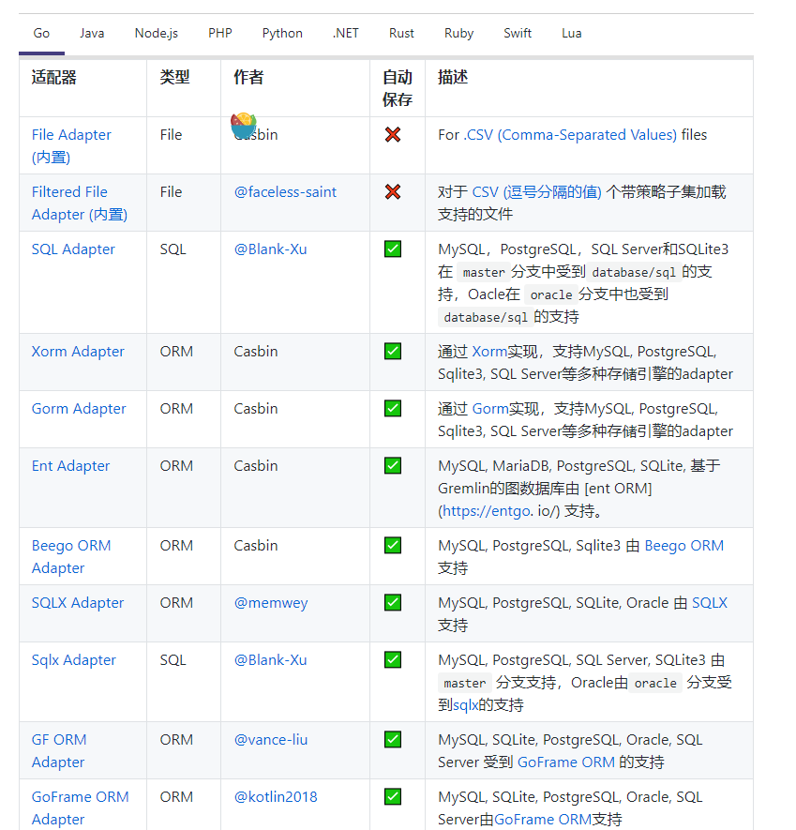Click green checkmark in Xorm Adapter row
The width and height of the screenshot is (796, 830).
(x=393, y=352)
